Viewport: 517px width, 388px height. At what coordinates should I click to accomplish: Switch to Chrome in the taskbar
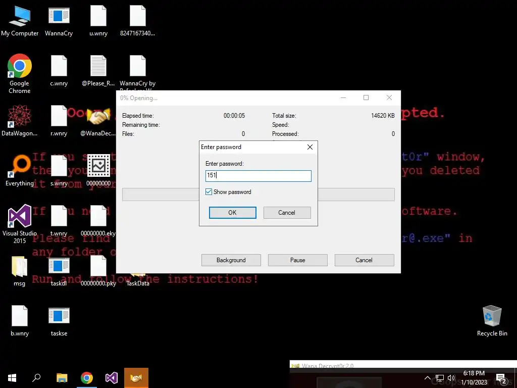coord(87,378)
